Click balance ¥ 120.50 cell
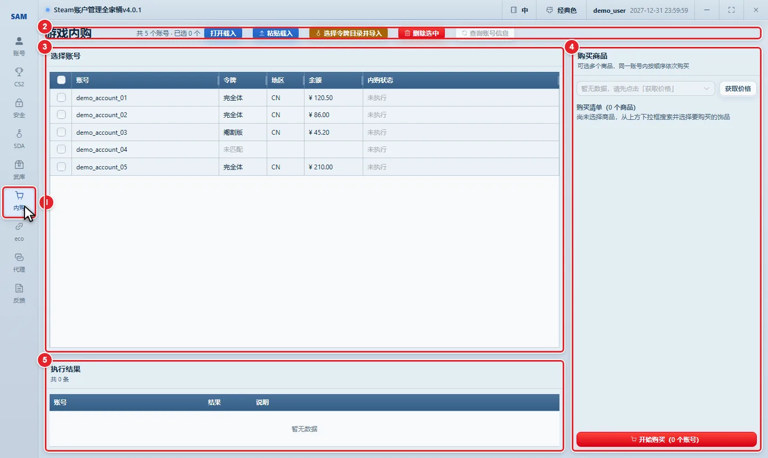This screenshot has width=768, height=458. (x=333, y=97)
